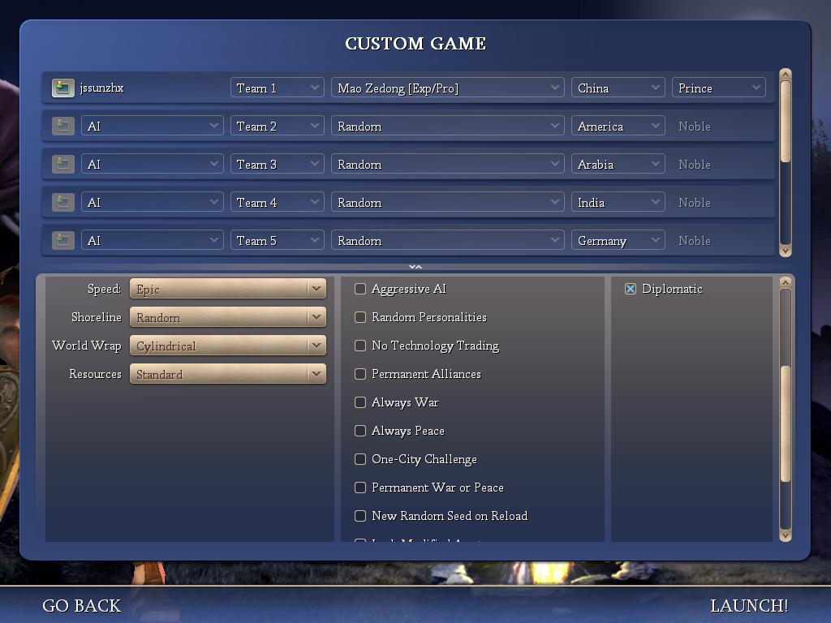
Task: Open the Mao Zedong leader dropdown
Action: pos(448,88)
